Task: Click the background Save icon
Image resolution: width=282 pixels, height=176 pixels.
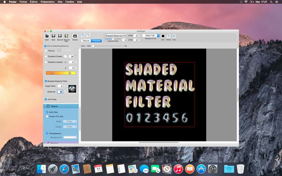Action: tap(174, 36)
